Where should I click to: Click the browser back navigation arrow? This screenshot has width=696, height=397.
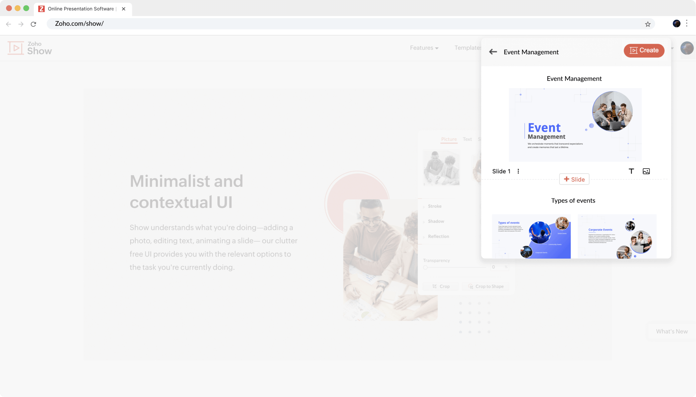point(9,23)
